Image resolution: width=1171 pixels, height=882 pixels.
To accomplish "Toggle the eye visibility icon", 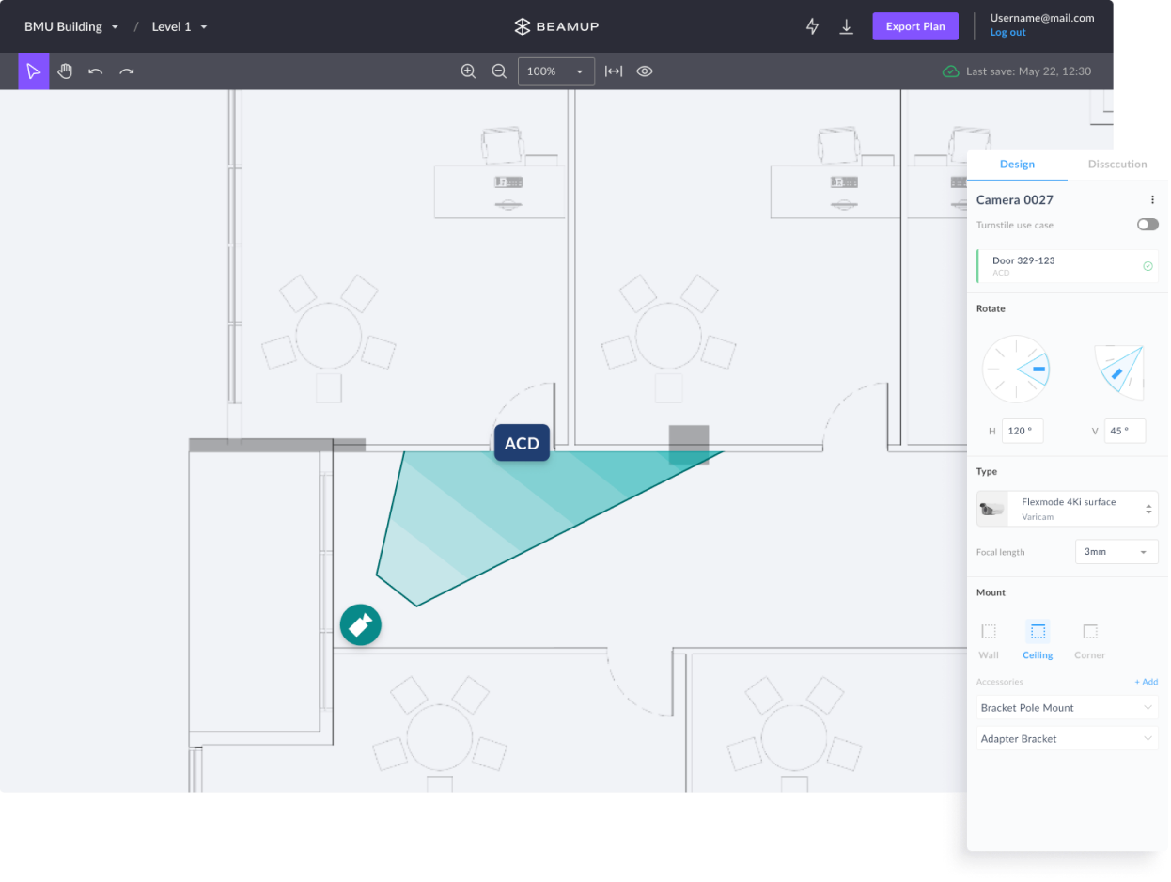I will point(645,71).
